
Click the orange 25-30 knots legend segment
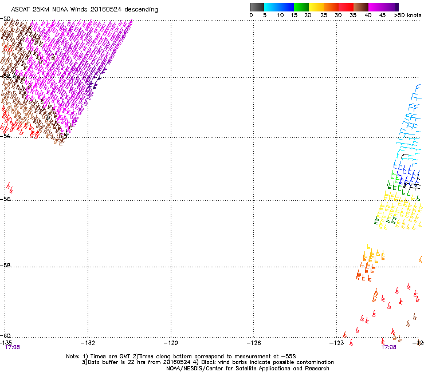[x=331, y=7]
